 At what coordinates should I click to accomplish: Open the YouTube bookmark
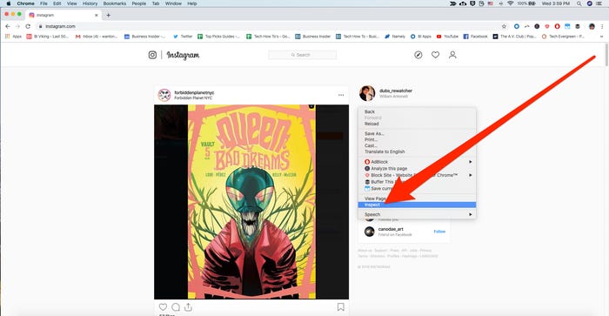(447, 37)
